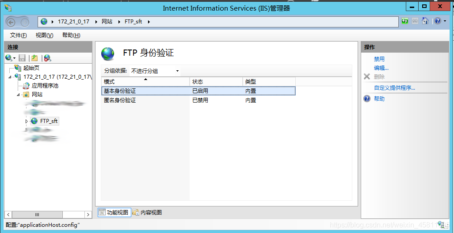Open breadcrumb arrow after FTP_sft
This screenshot has height=233, width=454.
(x=149, y=22)
